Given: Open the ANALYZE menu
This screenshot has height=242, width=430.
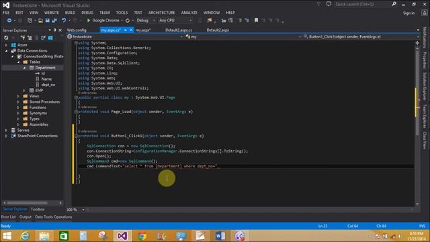Looking at the screenshot, I should pyautogui.click(x=189, y=13).
